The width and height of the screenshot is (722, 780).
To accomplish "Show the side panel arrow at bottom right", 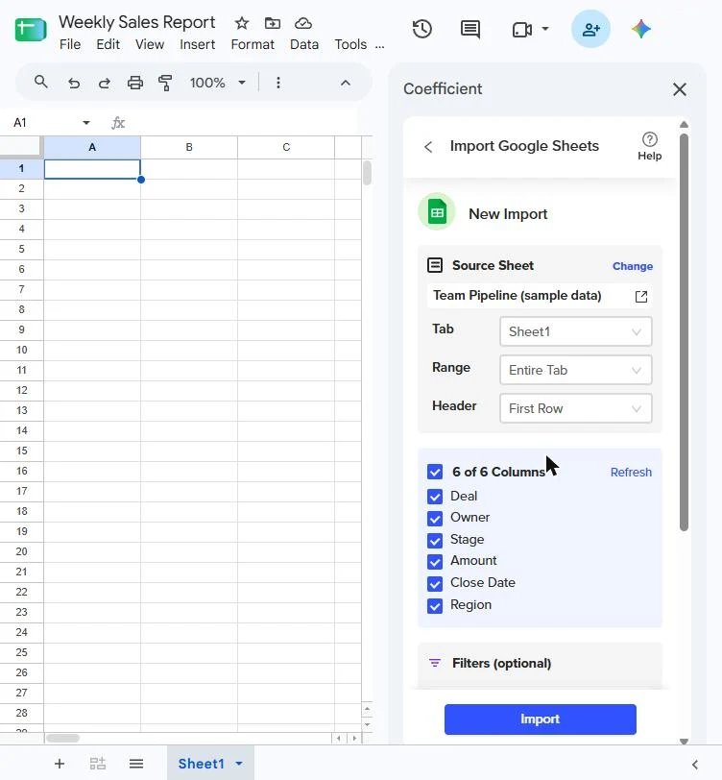I will [695, 764].
